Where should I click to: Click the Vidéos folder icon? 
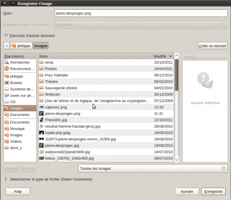click(7, 141)
